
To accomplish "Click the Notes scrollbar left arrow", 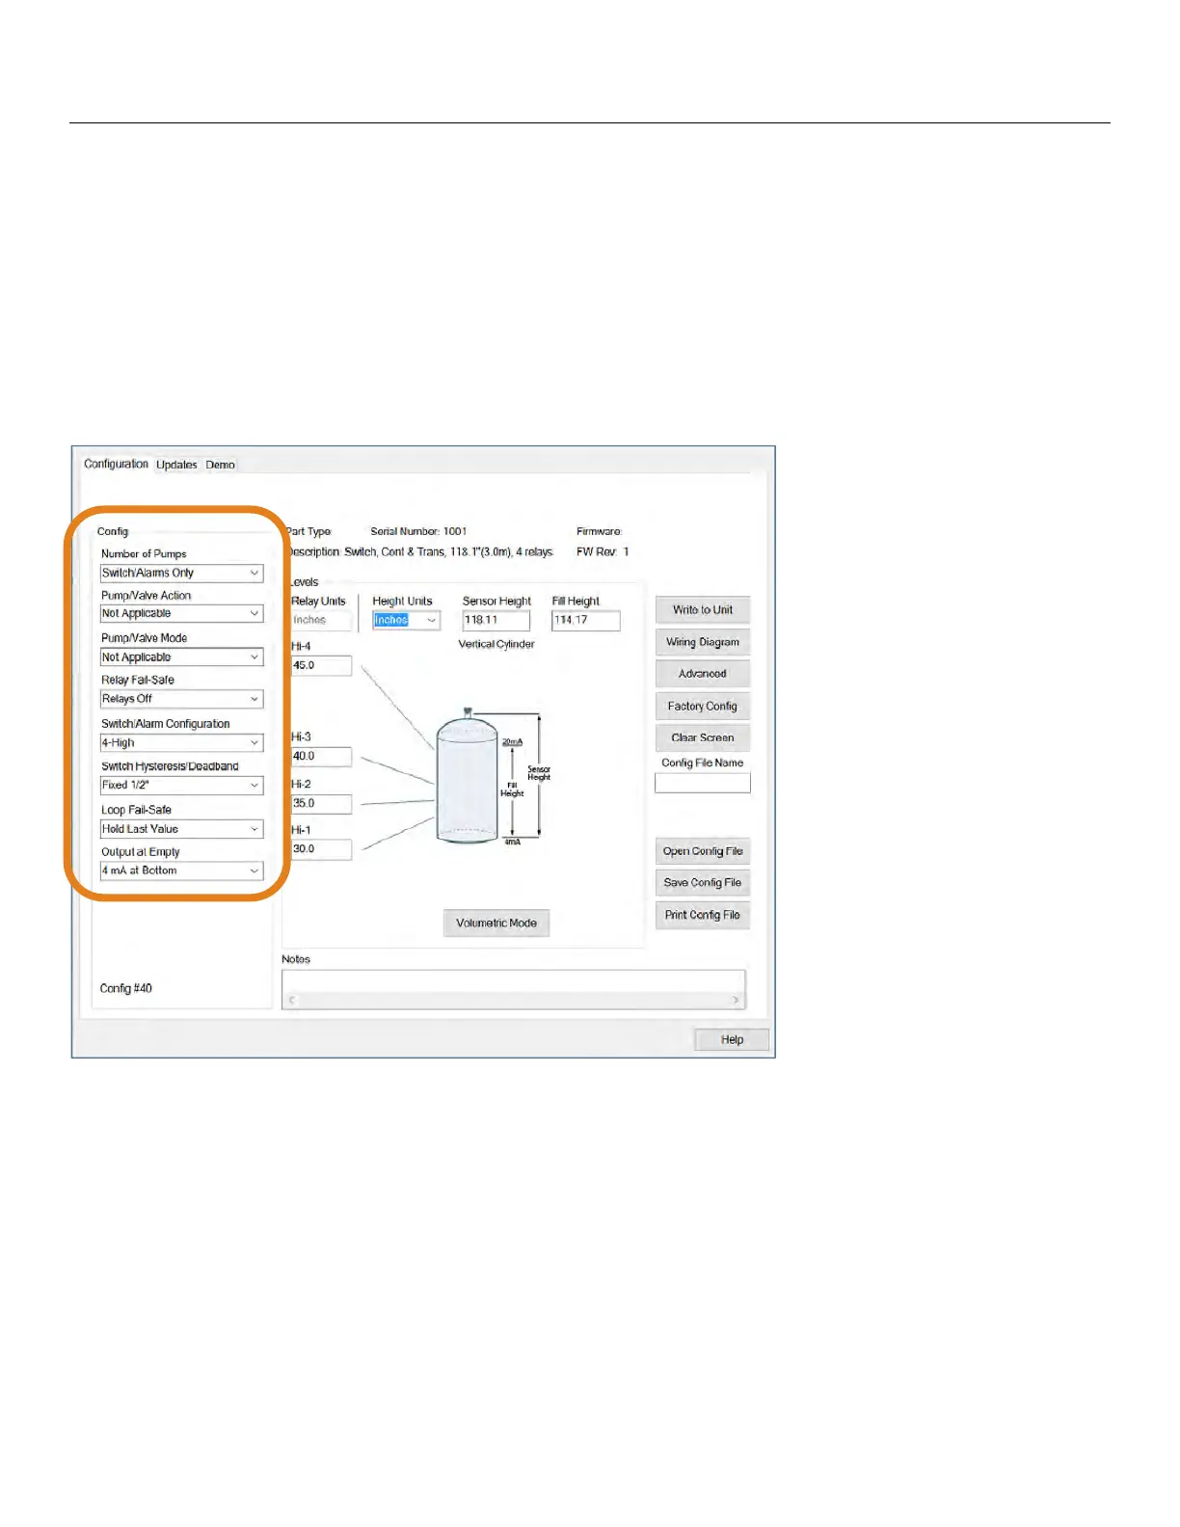I will 292,1001.
